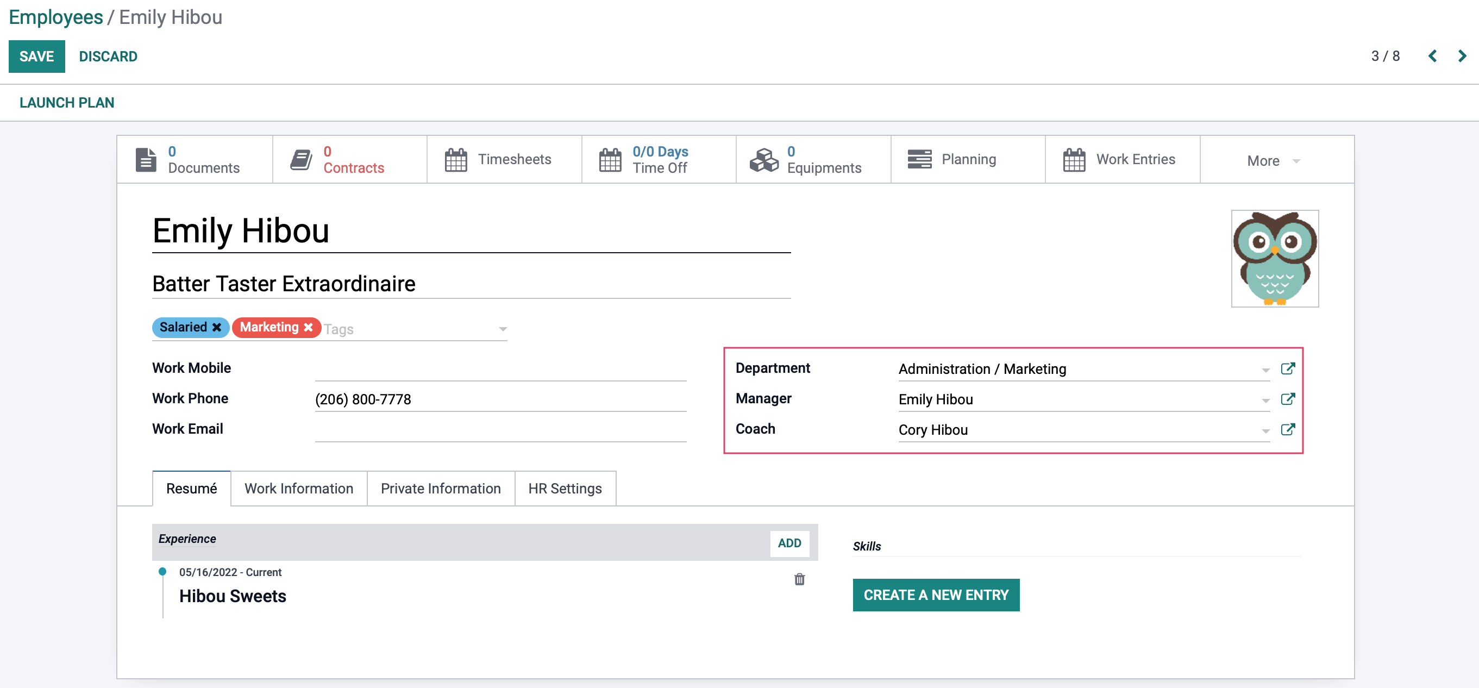Image resolution: width=1479 pixels, height=688 pixels.
Task: Go back to Employees breadcrumb
Action: pos(55,17)
